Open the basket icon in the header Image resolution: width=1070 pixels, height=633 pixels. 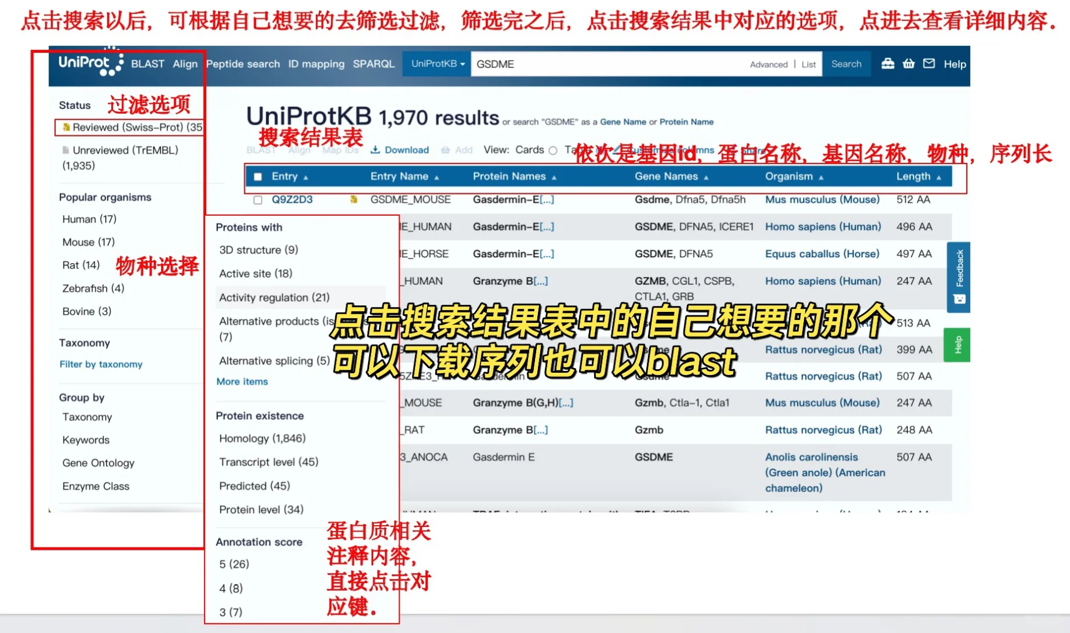908,63
